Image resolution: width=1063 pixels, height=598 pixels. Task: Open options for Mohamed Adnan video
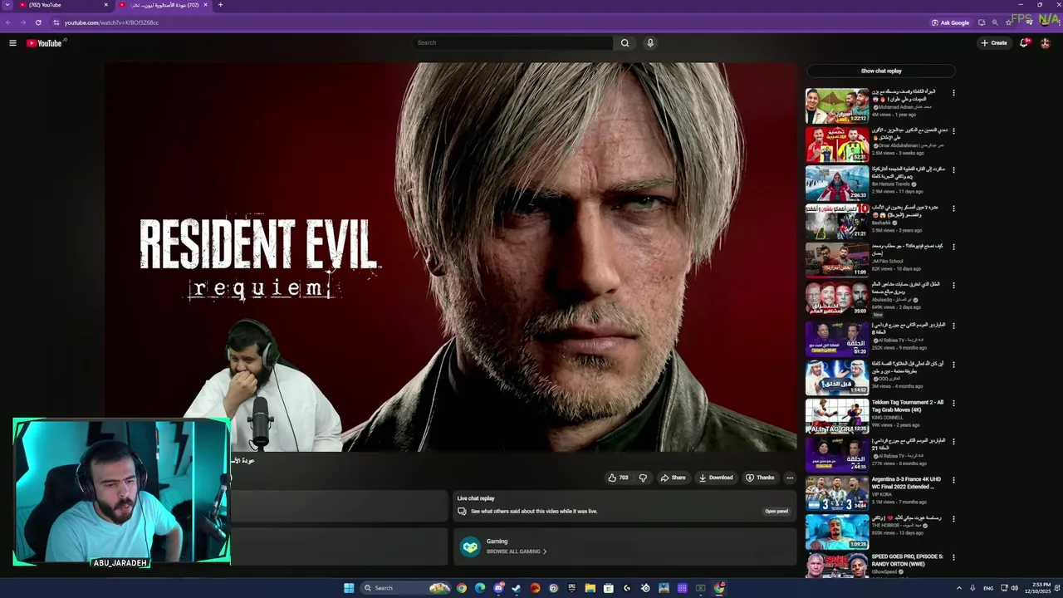click(953, 93)
